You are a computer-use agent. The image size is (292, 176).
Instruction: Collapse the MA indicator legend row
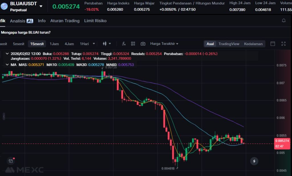pyautogui.click(x=7, y=65)
